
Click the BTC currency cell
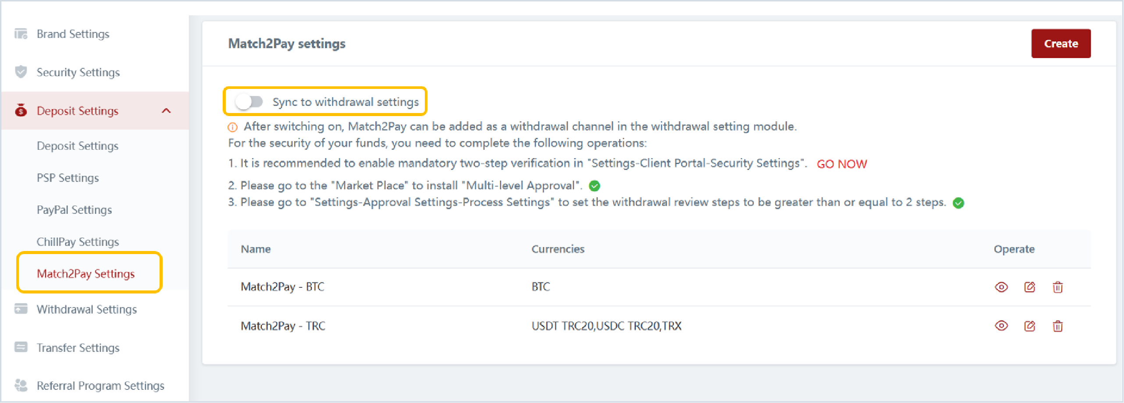pos(541,287)
